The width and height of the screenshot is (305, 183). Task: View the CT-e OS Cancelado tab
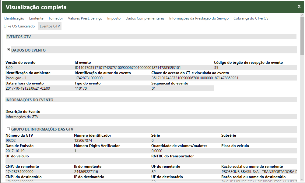19,26
